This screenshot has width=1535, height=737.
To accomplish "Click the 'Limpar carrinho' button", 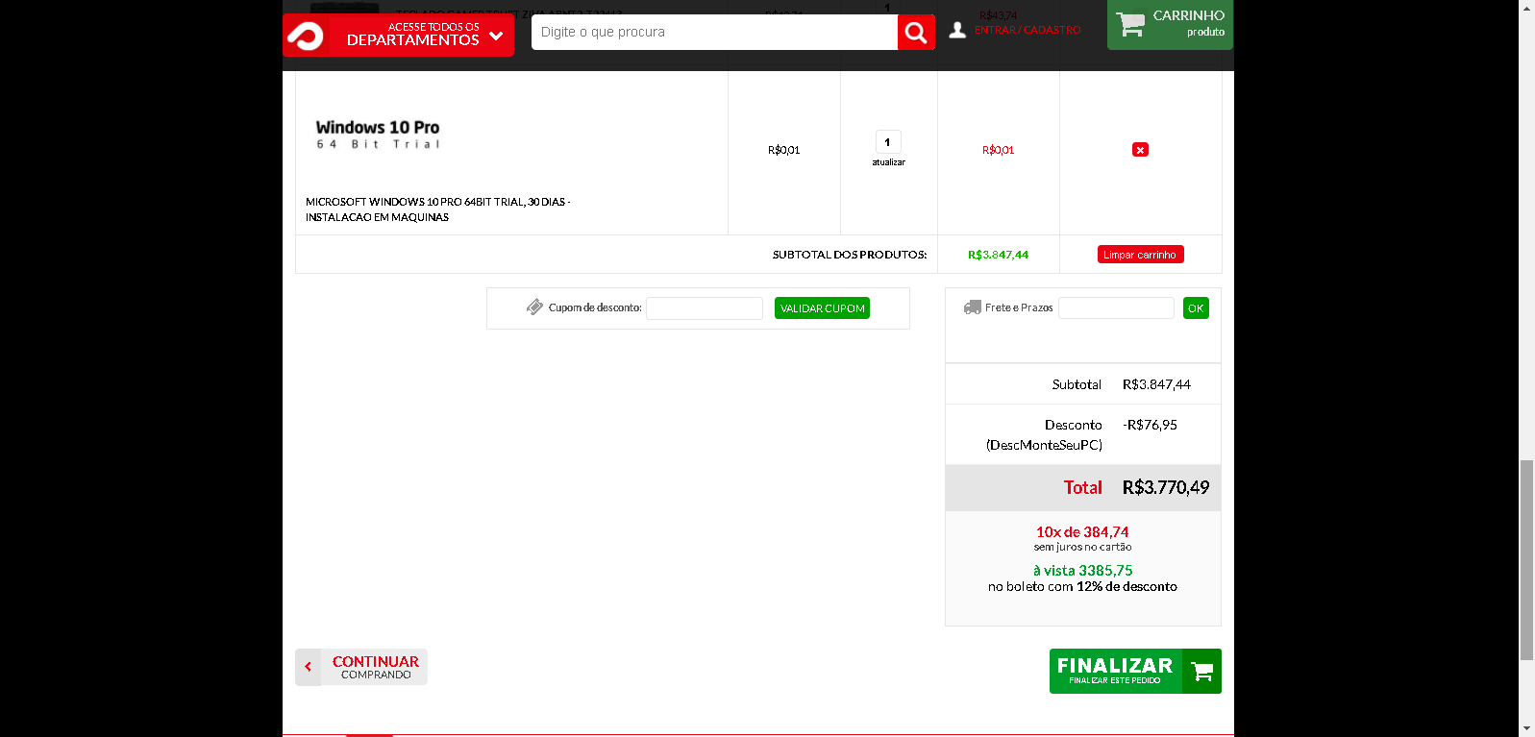I will [x=1140, y=255].
